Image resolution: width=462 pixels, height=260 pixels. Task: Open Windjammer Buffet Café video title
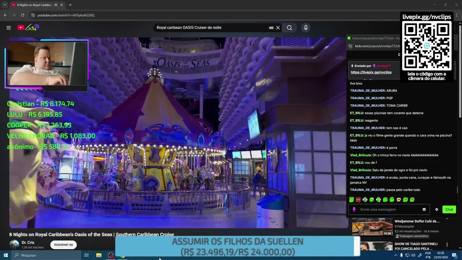pyautogui.click(x=417, y=221)
